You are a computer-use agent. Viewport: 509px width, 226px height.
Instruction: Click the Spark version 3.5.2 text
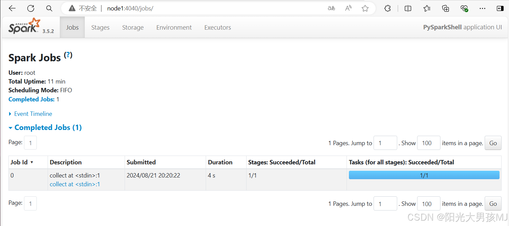48,31
